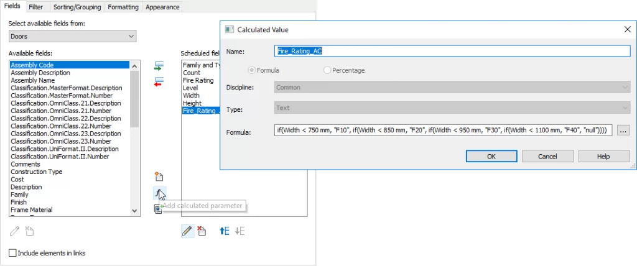Enable the Include elements in links checkbox
This screenshot has width=637, height=266.
[x=13, y=253]
